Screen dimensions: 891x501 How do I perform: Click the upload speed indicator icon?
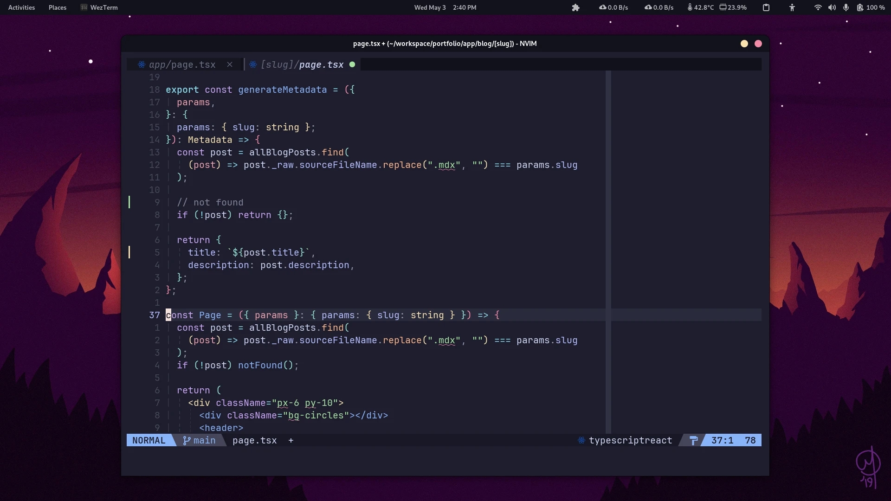tap(648, 7)
